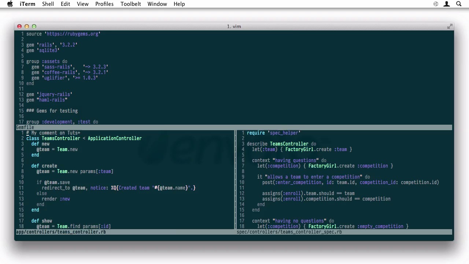Click the 'def create' line
Screen dimensions: 469x264
click(44, 166)
